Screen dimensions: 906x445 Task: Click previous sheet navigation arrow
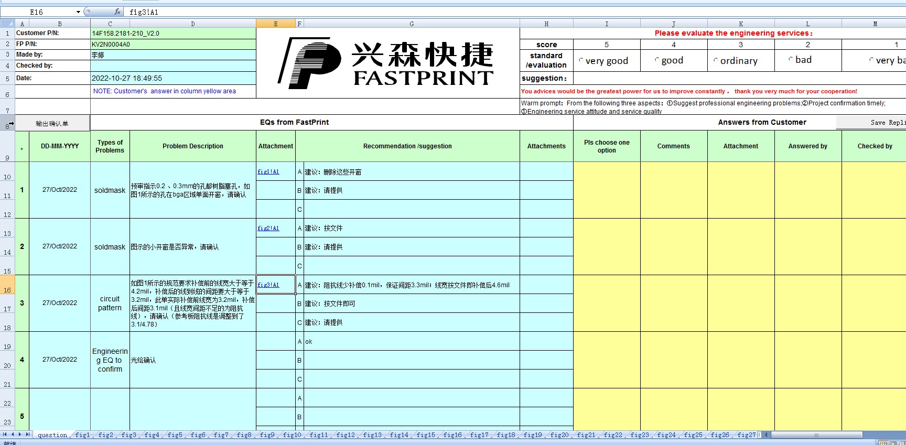[x=13, y=435]
